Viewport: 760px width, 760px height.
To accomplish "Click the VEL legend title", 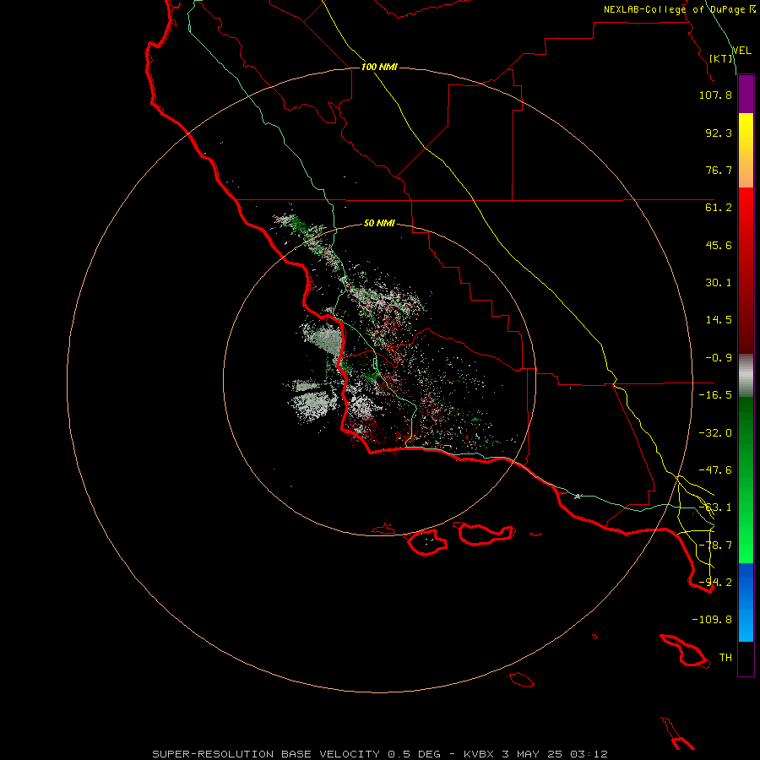I will [x=741, y=50].
